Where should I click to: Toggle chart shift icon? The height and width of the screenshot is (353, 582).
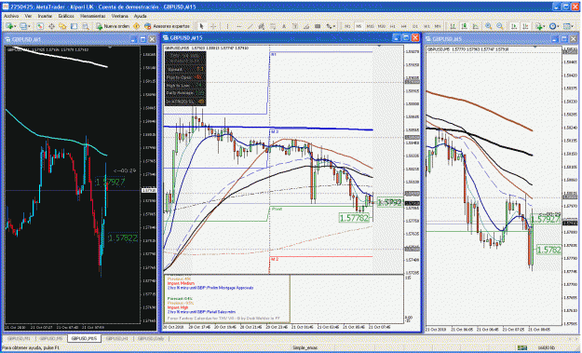[525, 26]
